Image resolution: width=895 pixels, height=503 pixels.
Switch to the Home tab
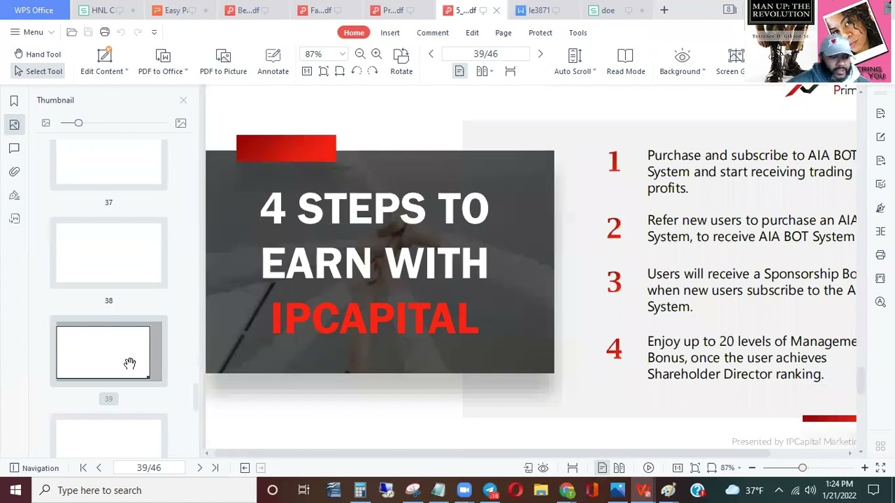tap(354, 33)
